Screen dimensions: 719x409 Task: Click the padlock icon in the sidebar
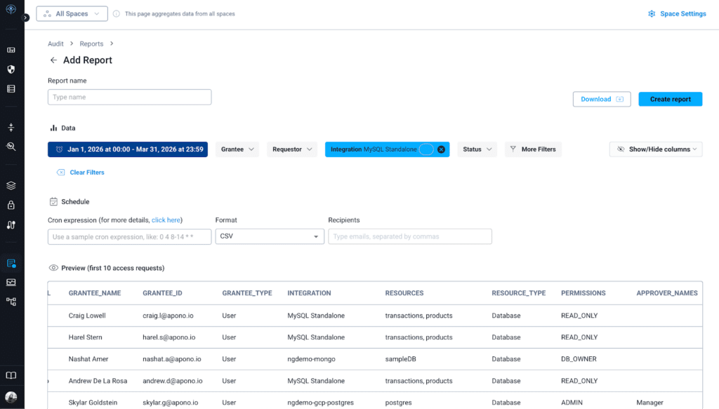(11, 206)
